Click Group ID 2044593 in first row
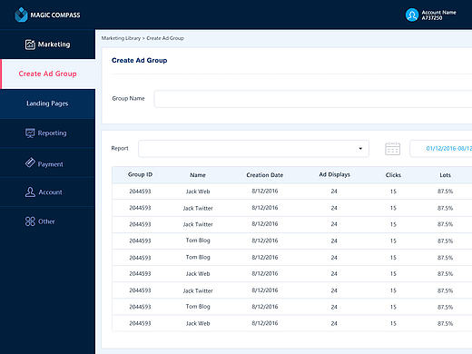This screenshot has width=472, height=354. pyautogui.click(x=140, y=192)
